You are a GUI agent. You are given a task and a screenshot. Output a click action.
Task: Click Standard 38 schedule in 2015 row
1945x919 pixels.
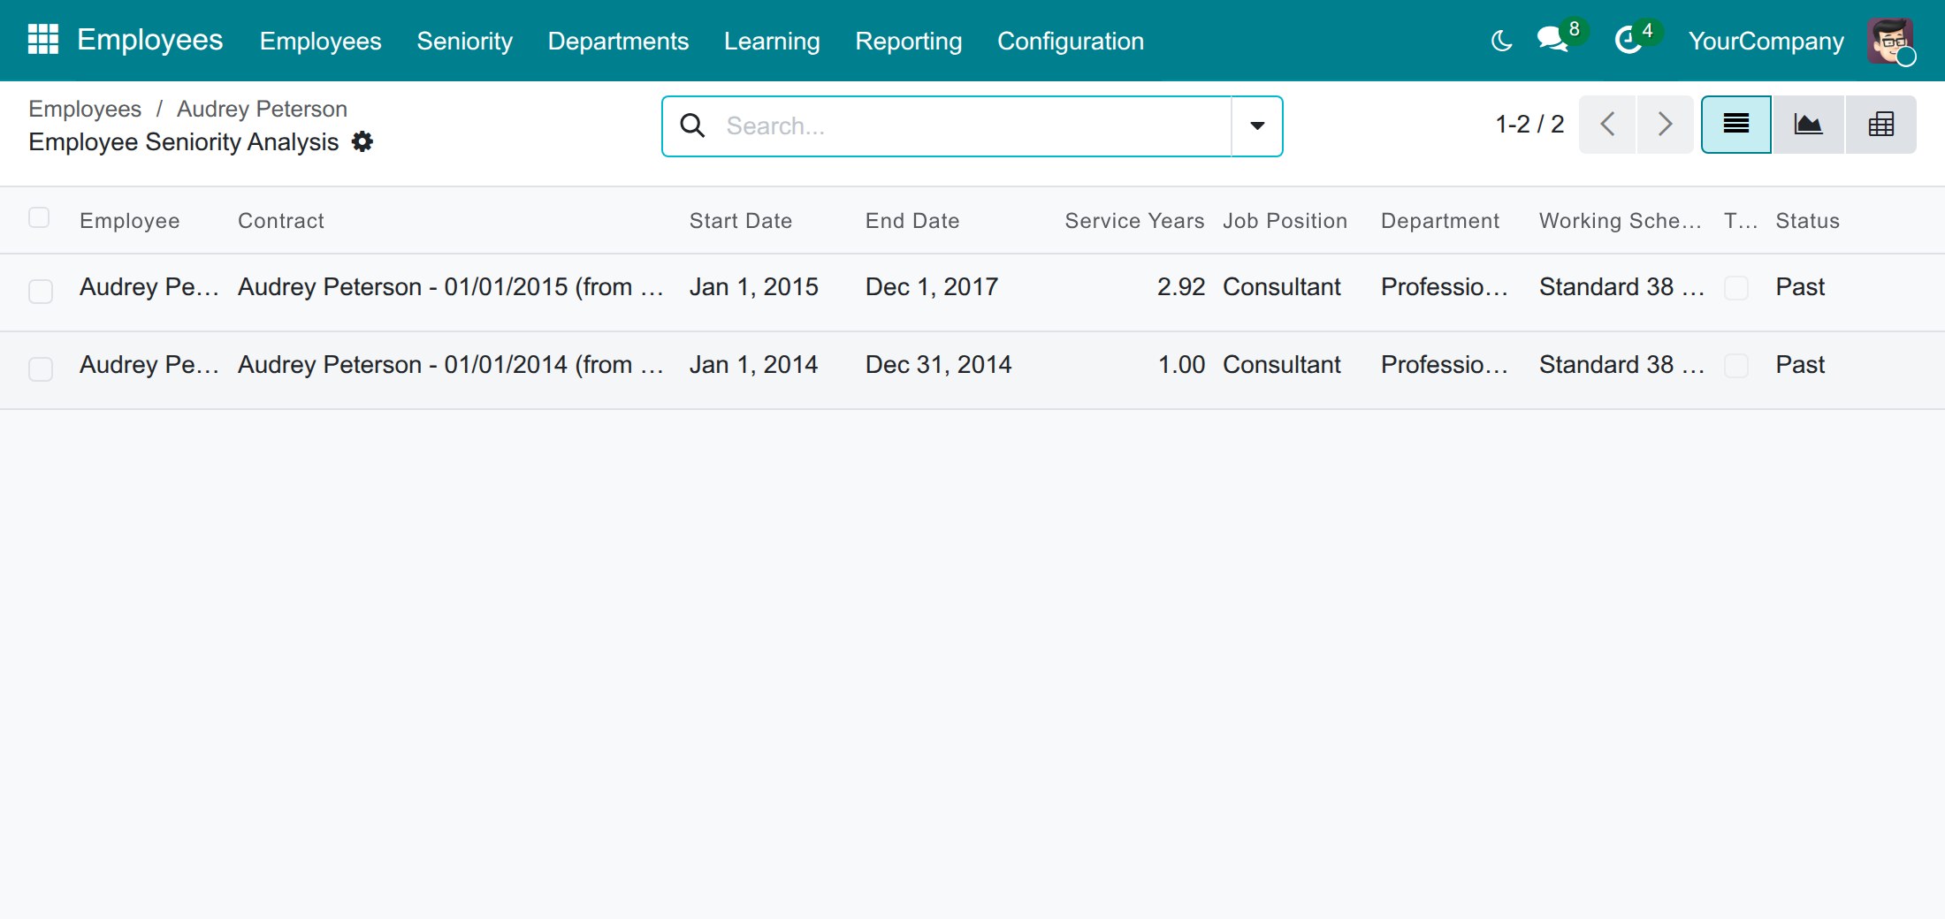pos(1622,287)
